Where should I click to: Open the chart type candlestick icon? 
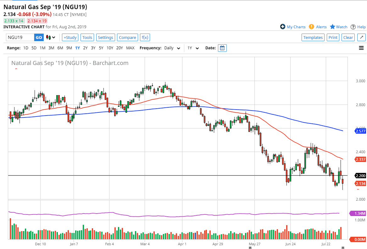(50, 37)
